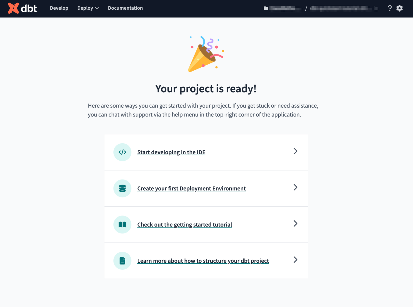Image resolution: width=413 pixels, height=307 pixels.
Task: Click the folder icon in the breadcrumb
Action: click(x=266, y=8)
